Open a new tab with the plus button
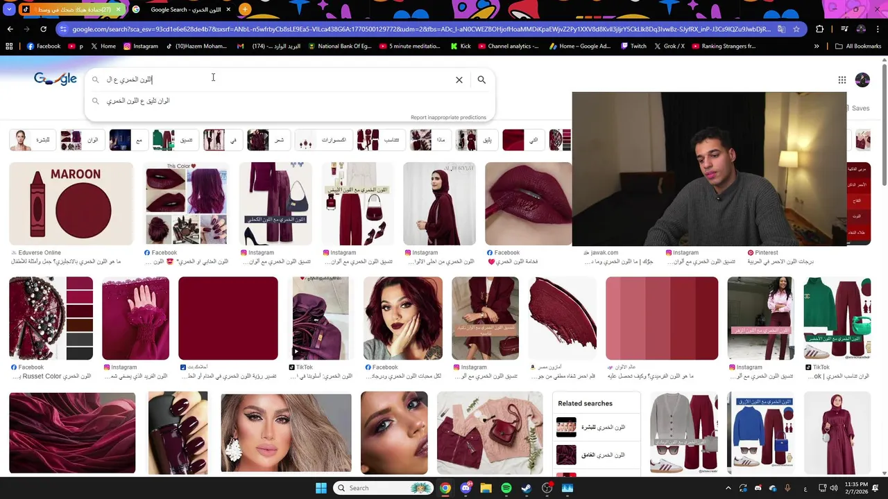 click(x=245, y=10)
